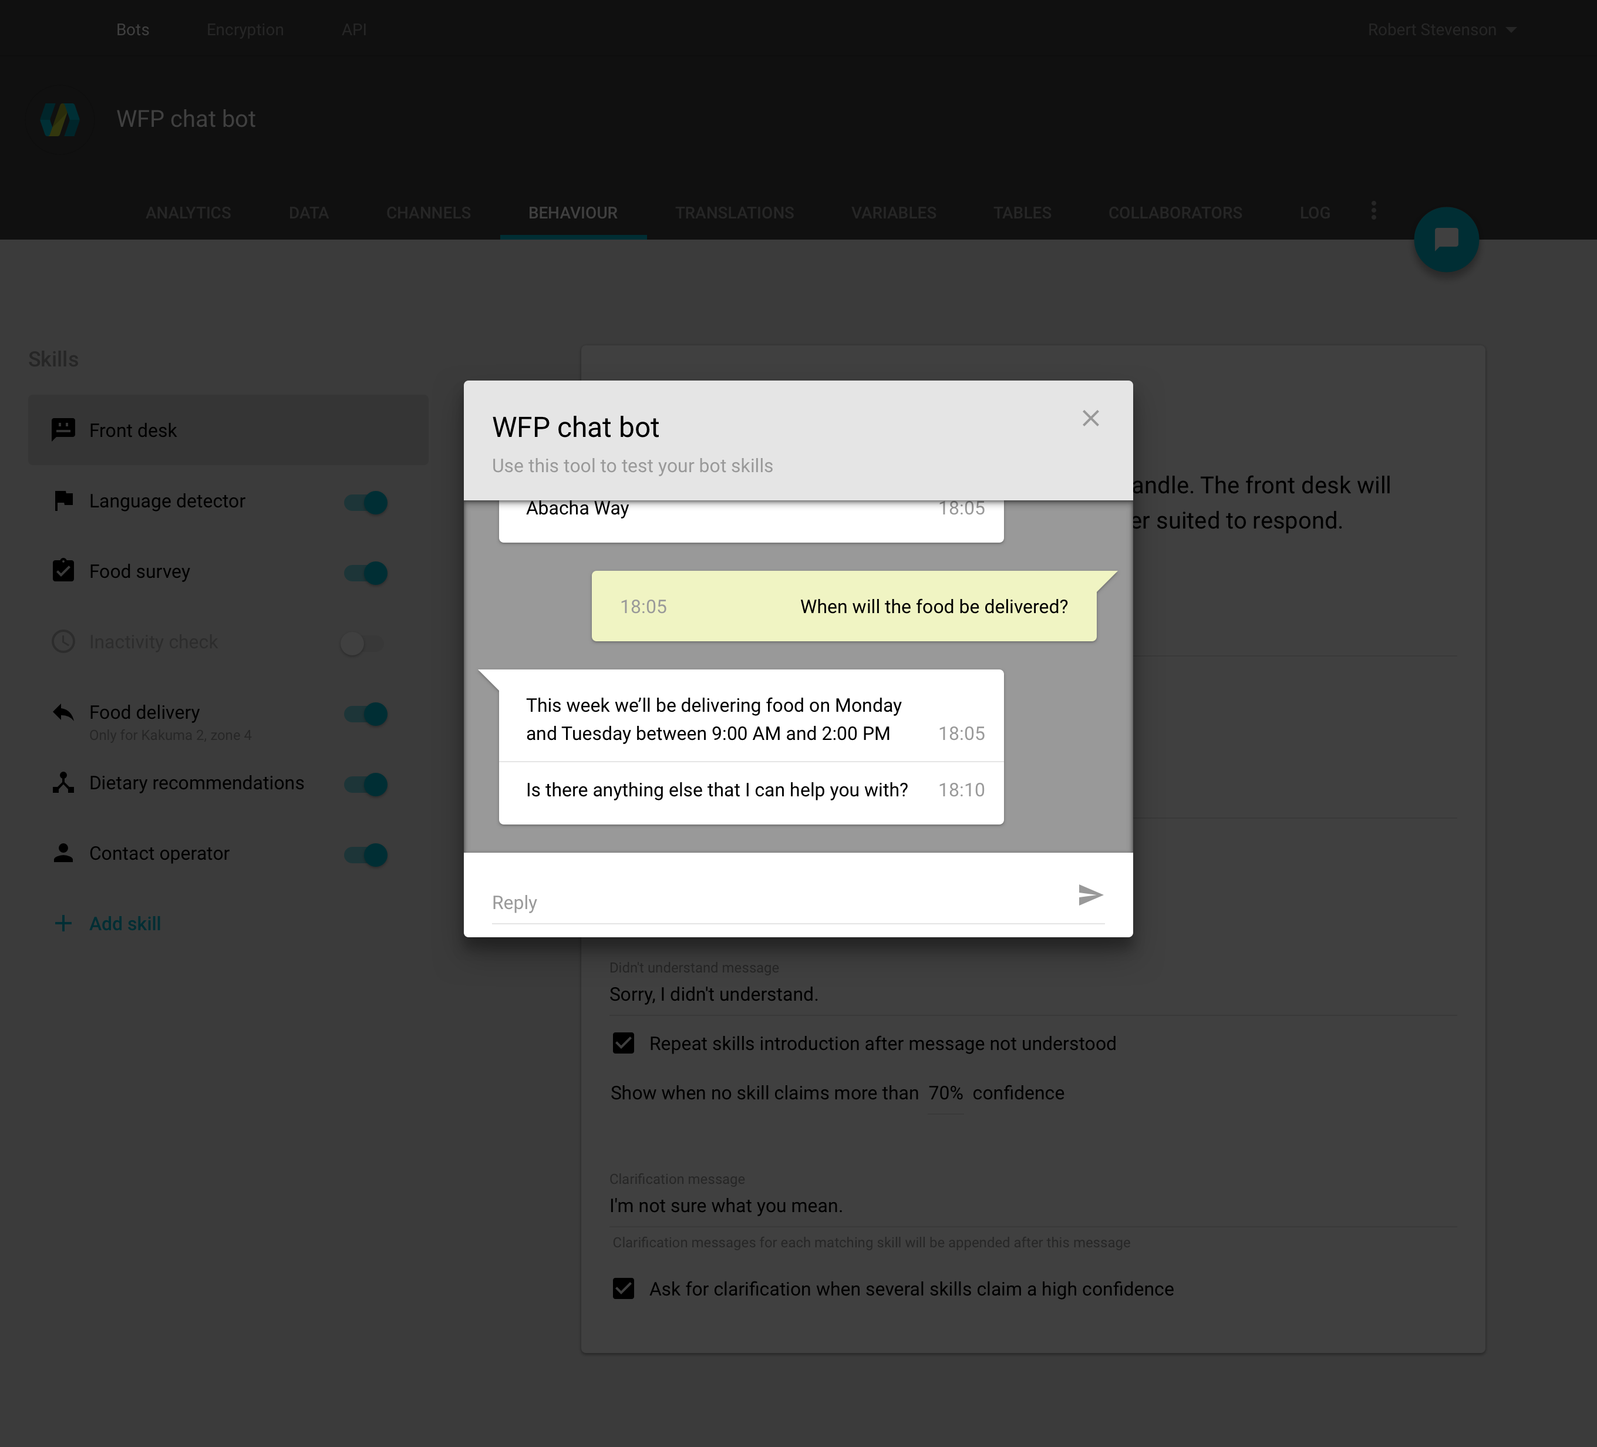Open the floating chat test button
This screenshot has height=1447, width=1597.
click(1446, 240)
